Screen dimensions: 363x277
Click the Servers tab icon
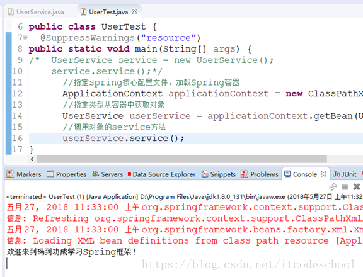[95, 174]
